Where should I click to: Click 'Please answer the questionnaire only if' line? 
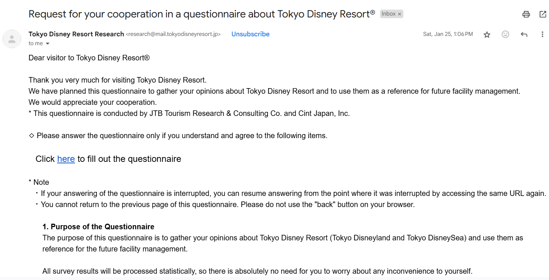[178, 136]
